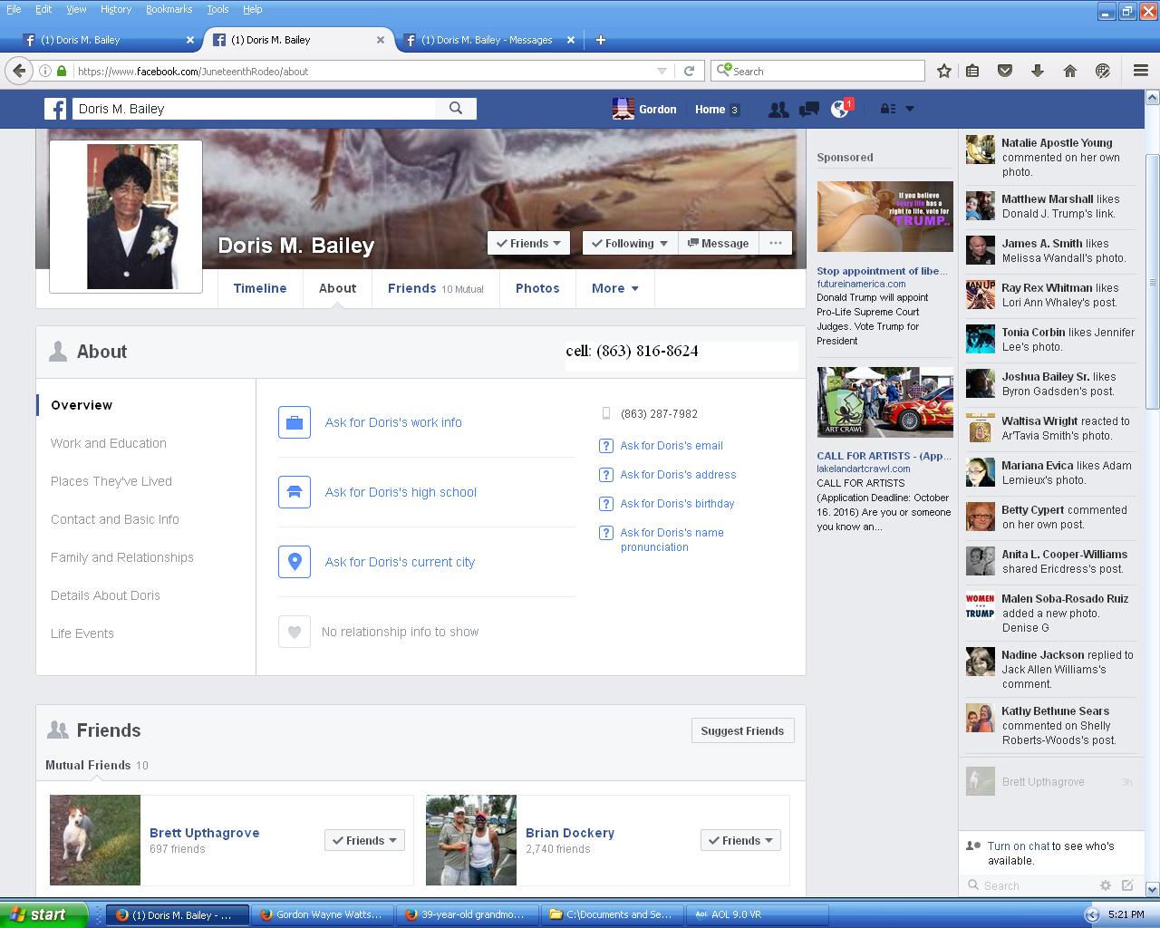Open the profile ellipsis options menu
1160x928 pixels.
coord(775,243)
